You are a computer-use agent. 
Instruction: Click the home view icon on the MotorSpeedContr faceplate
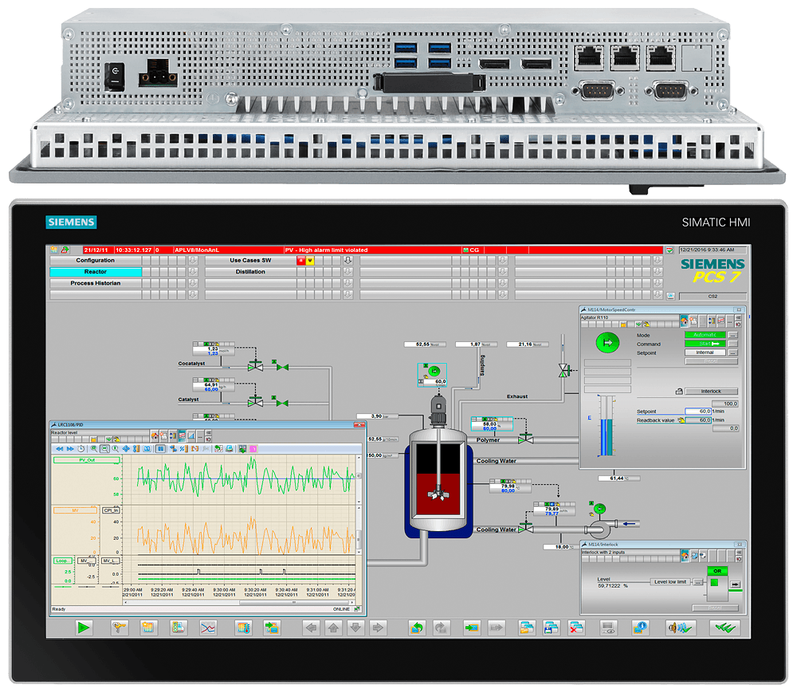[x=684, y=321]
